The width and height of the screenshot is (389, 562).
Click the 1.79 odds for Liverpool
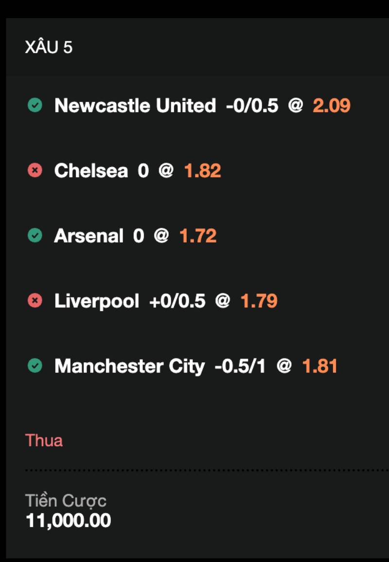tap(259, 301)
